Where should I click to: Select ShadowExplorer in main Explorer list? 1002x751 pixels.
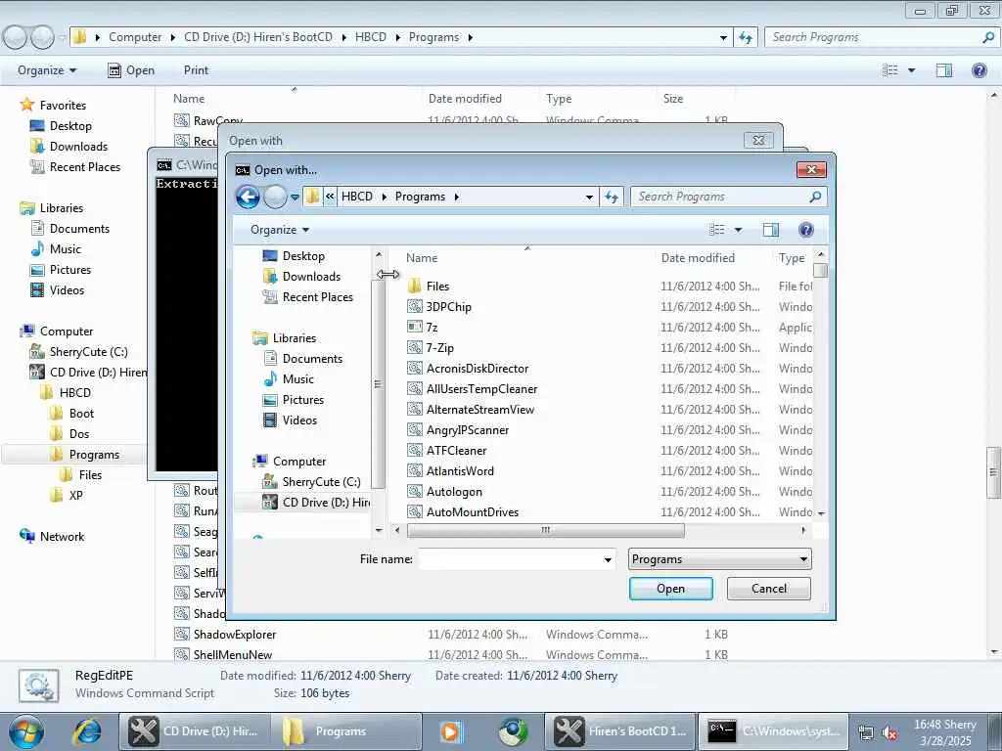tap(235, 635)
